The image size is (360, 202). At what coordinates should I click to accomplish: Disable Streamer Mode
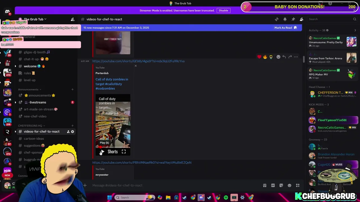pyautogui.click(x=224, y=10)
